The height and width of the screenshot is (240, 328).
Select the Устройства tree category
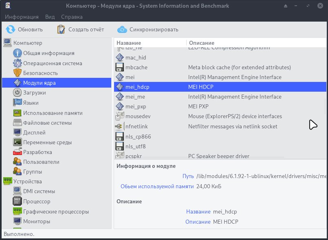tap(27, 181)
